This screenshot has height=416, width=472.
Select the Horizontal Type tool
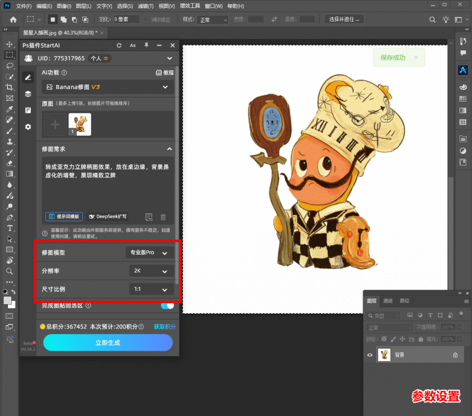click(10, 228)
